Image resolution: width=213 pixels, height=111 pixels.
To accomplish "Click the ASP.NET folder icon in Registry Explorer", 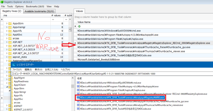I will pyautogui.click(x=10, y=42).
